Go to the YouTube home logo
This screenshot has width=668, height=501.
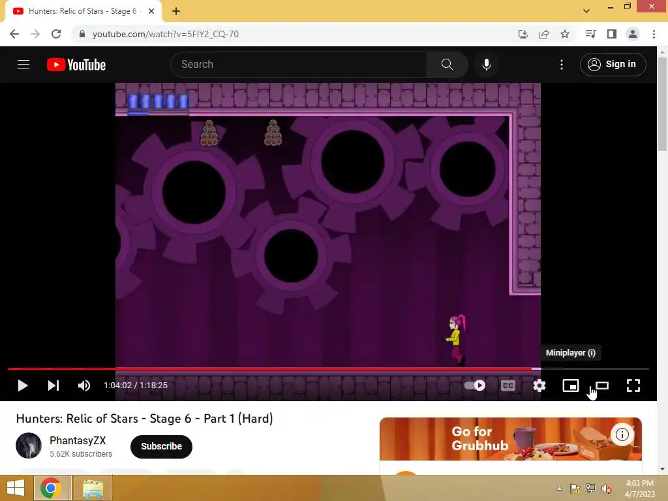(76, 65)
